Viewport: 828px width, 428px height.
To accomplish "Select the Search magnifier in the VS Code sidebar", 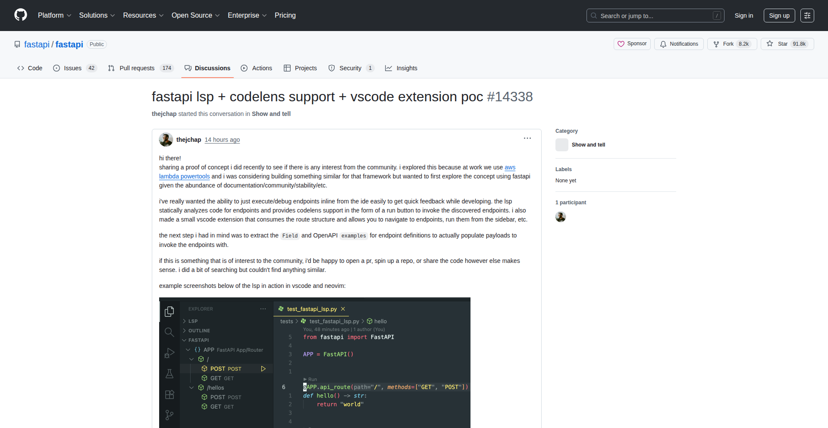I will click(169, 332).
